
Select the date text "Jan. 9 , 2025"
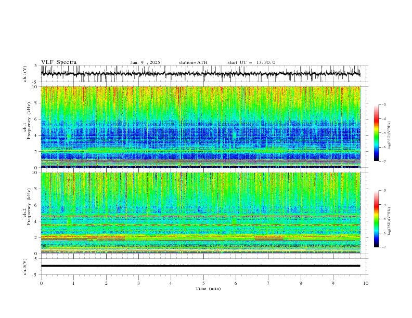145,62
